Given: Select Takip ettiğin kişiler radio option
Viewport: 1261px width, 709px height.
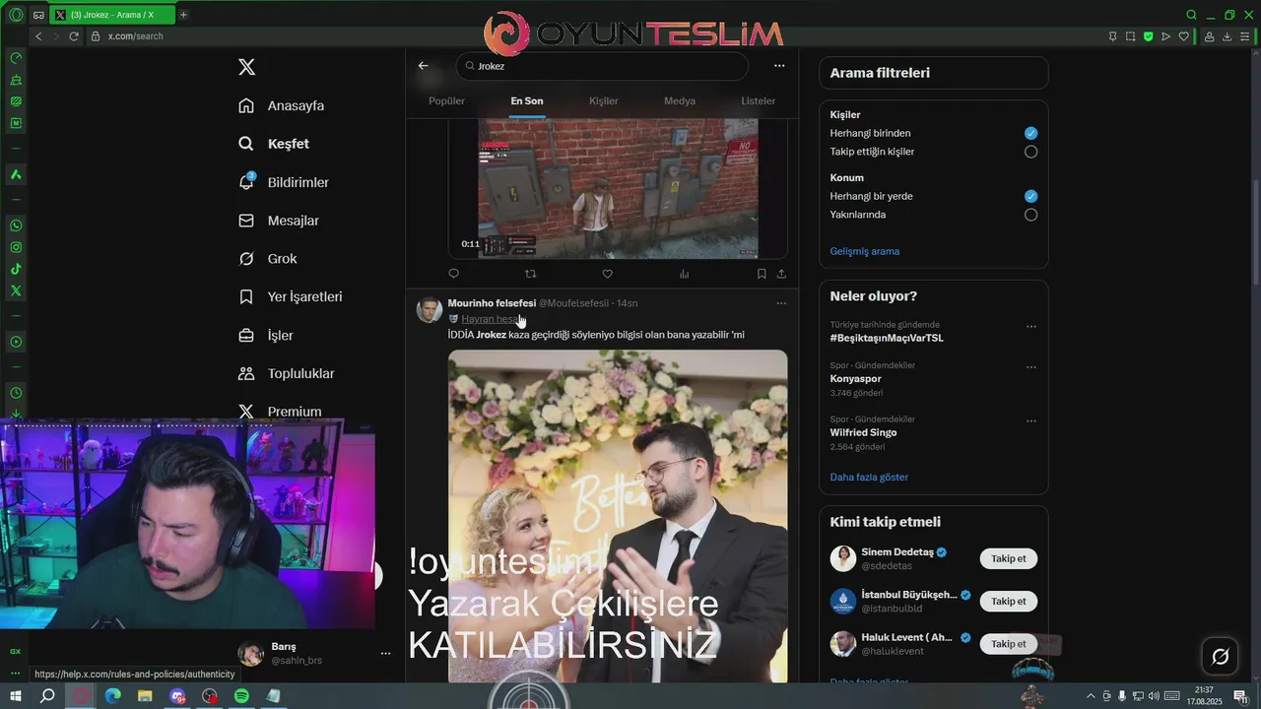Looking at the screenshot, I should [1030, 152].
